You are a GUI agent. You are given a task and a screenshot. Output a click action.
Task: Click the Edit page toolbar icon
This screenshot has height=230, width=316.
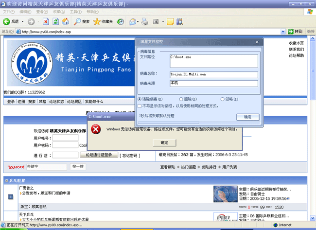coord(156,21)
